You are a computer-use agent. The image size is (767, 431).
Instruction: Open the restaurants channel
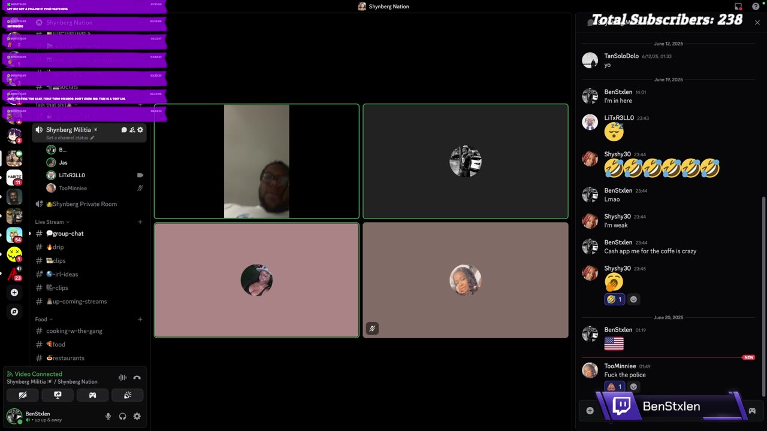tap(89, 358)
